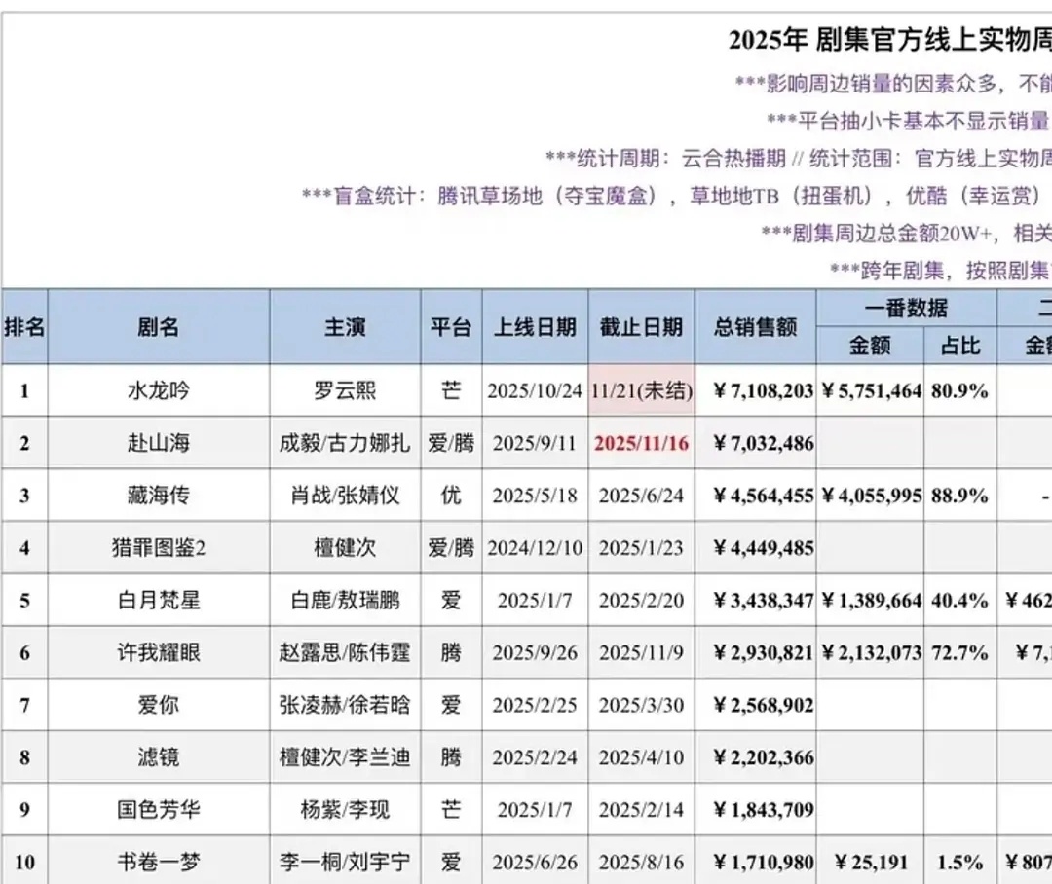
Task: Click the 杨紫/李现 lead actor cell
Action: pyautogui.click(x=345, y=809)
